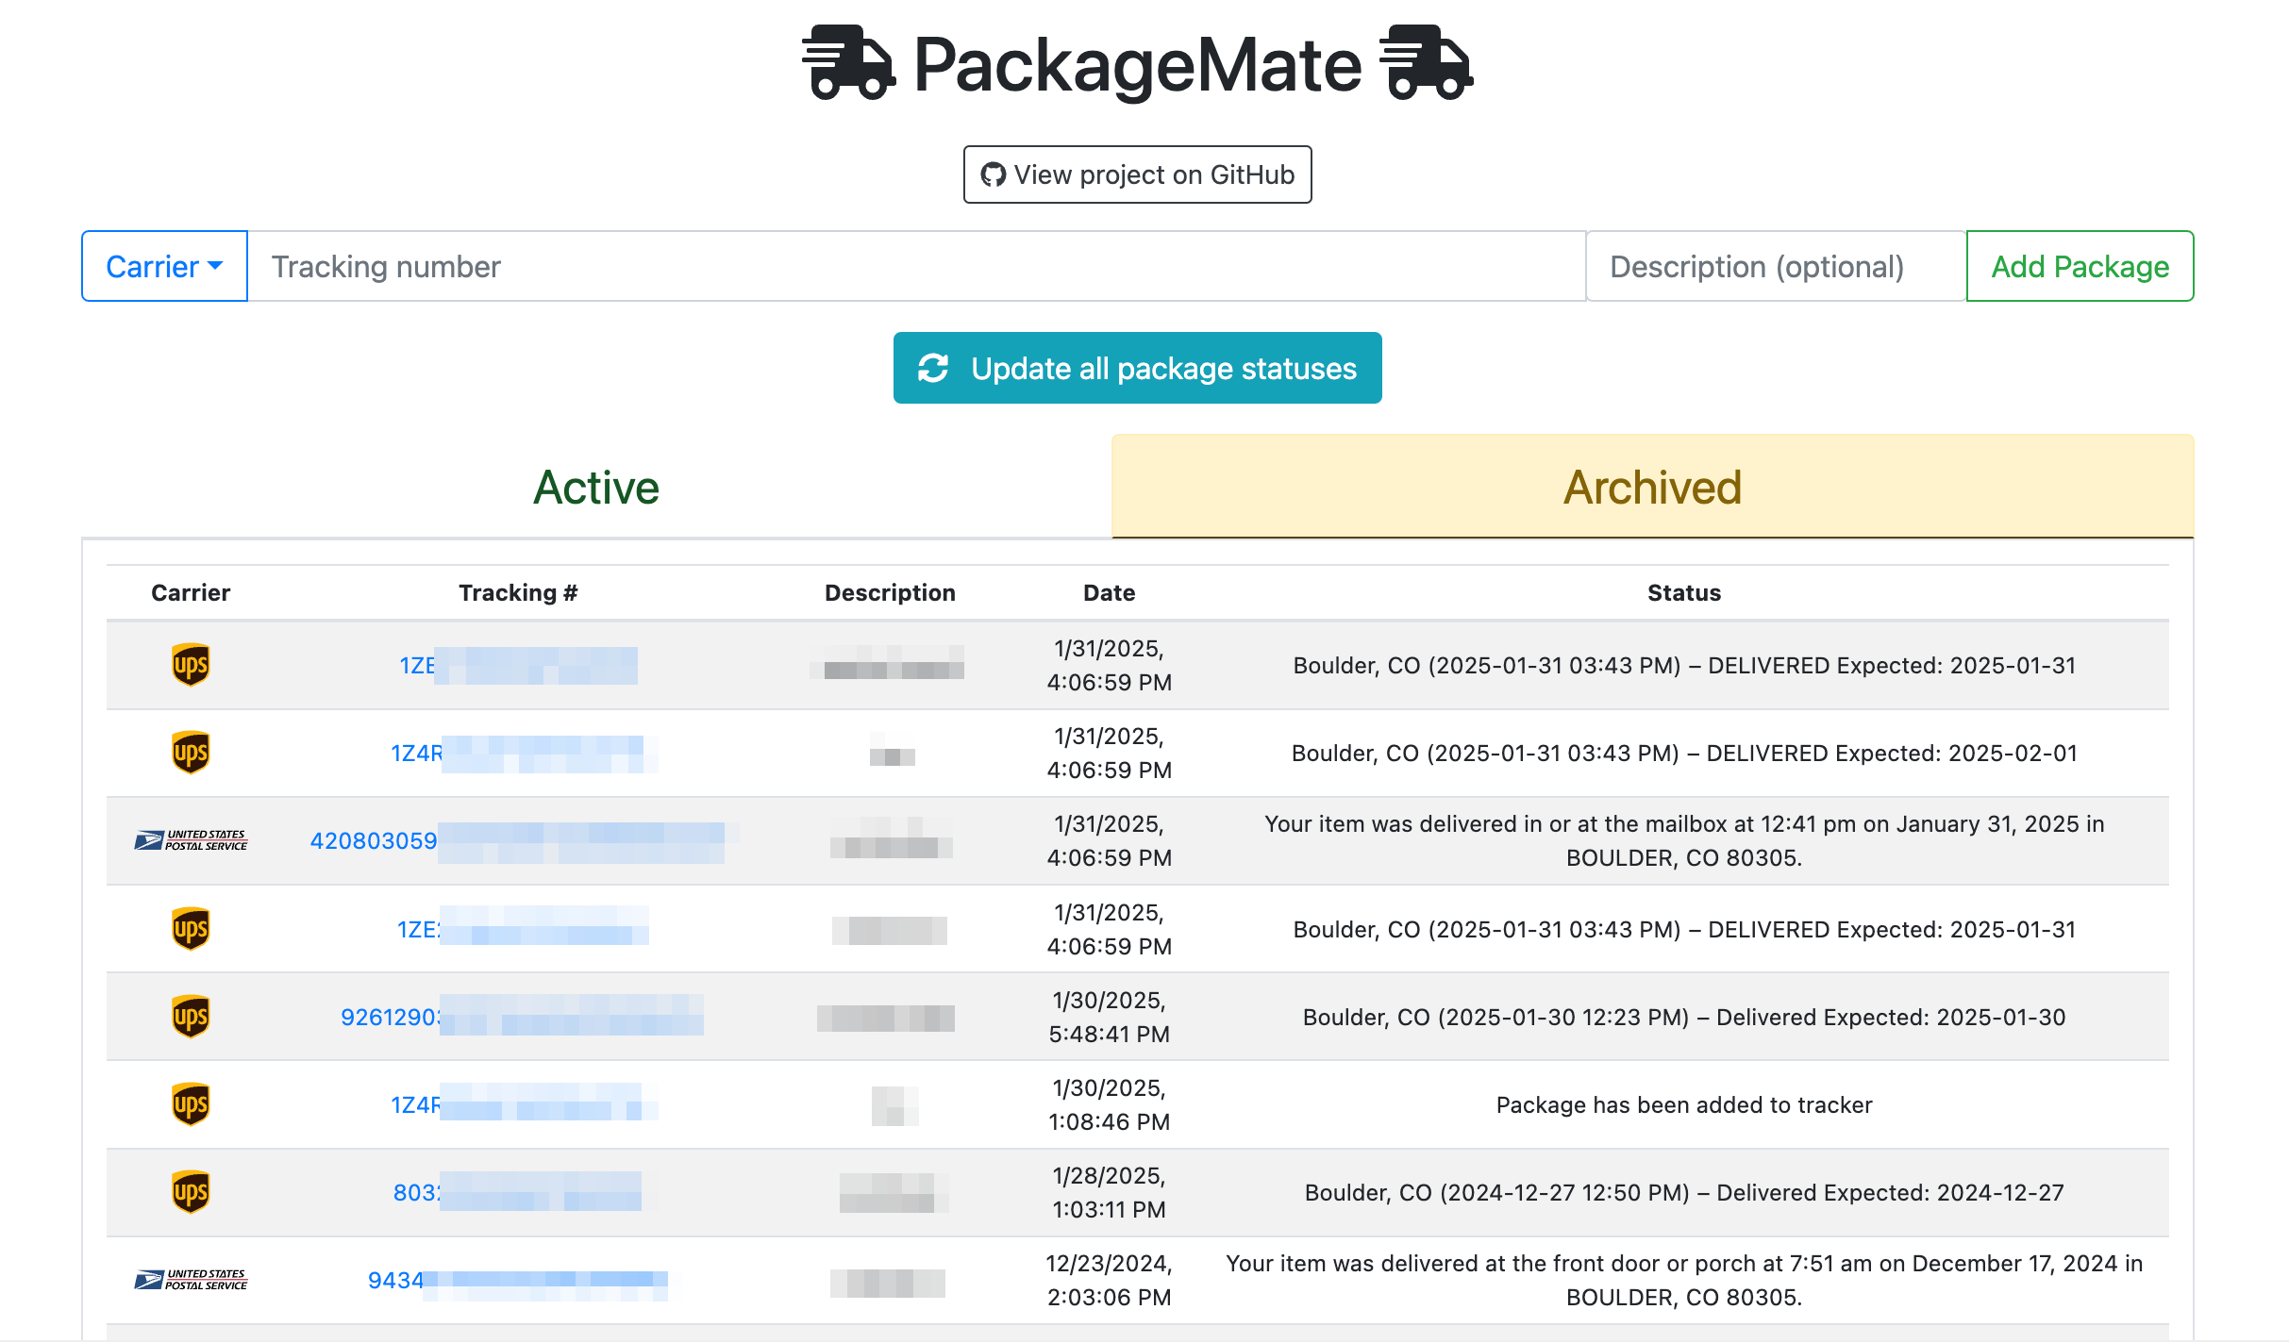2289x1343 pixels.
Task: Click the UPS shield logo on the first row
Action: click(x=191, y=664)
